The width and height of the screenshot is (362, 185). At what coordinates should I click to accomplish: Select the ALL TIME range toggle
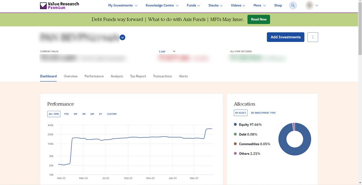pos(54,114)
